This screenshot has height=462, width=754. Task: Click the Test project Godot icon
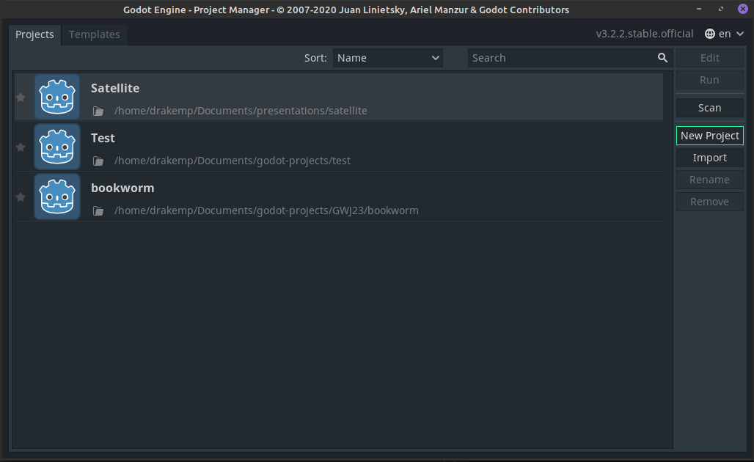(57, 147)
